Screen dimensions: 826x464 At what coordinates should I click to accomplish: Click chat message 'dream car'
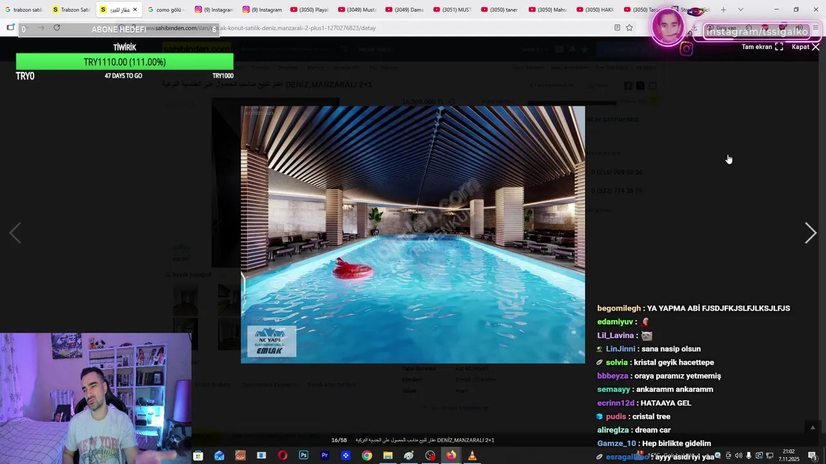[652, 430]
